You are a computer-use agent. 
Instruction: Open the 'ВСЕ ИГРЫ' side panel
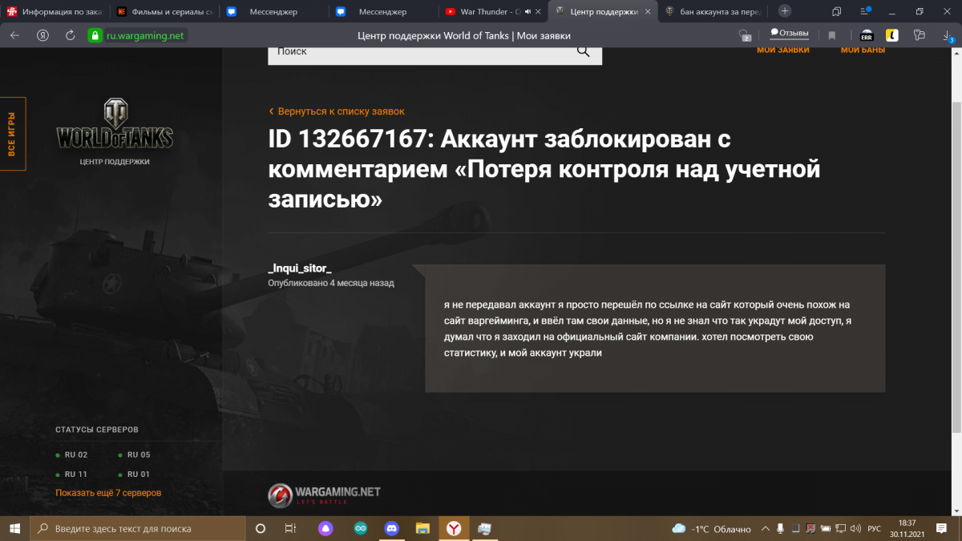pyautogui.click(x=12, y=134)
